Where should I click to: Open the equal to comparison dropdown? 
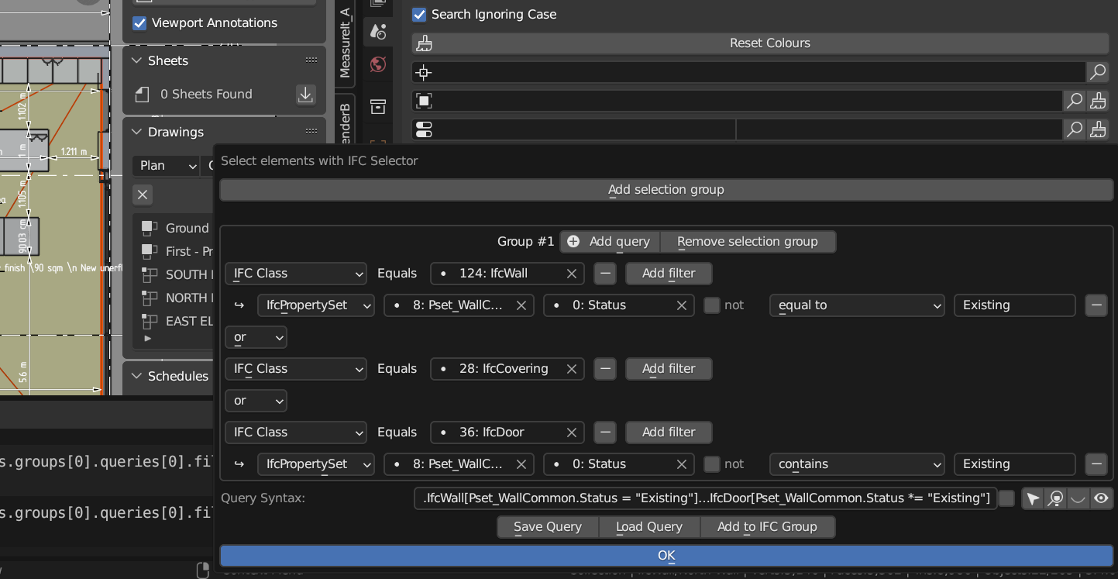pos(856,305)
